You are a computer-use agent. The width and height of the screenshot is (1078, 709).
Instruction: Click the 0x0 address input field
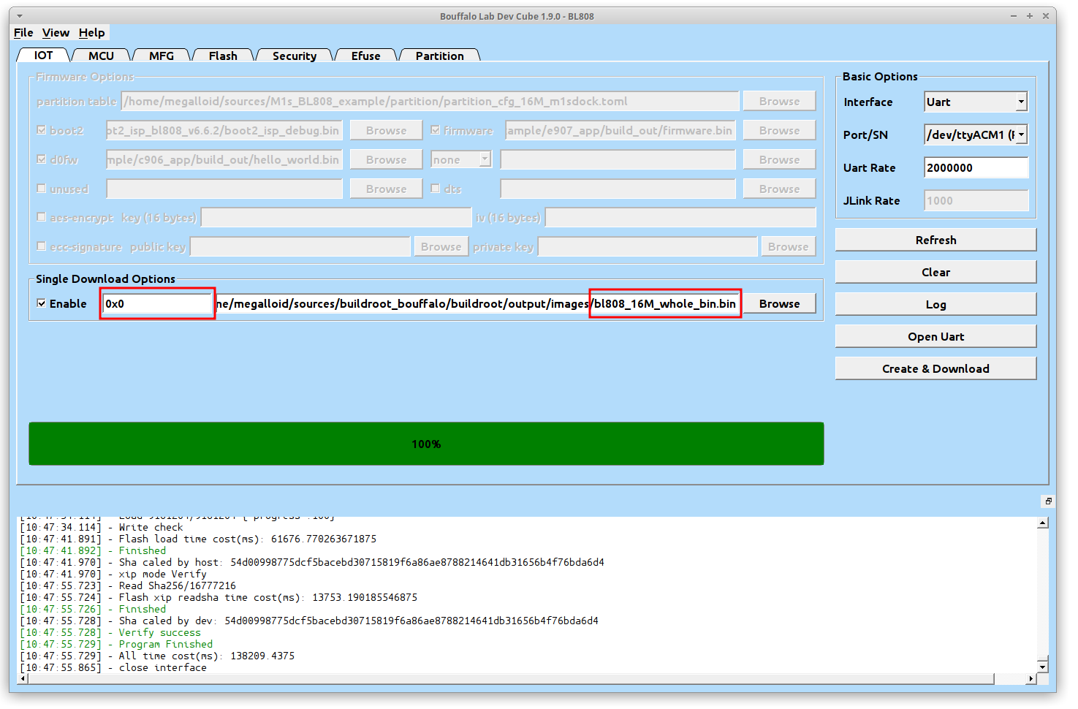pyautogui.click(x=157, y=303)
